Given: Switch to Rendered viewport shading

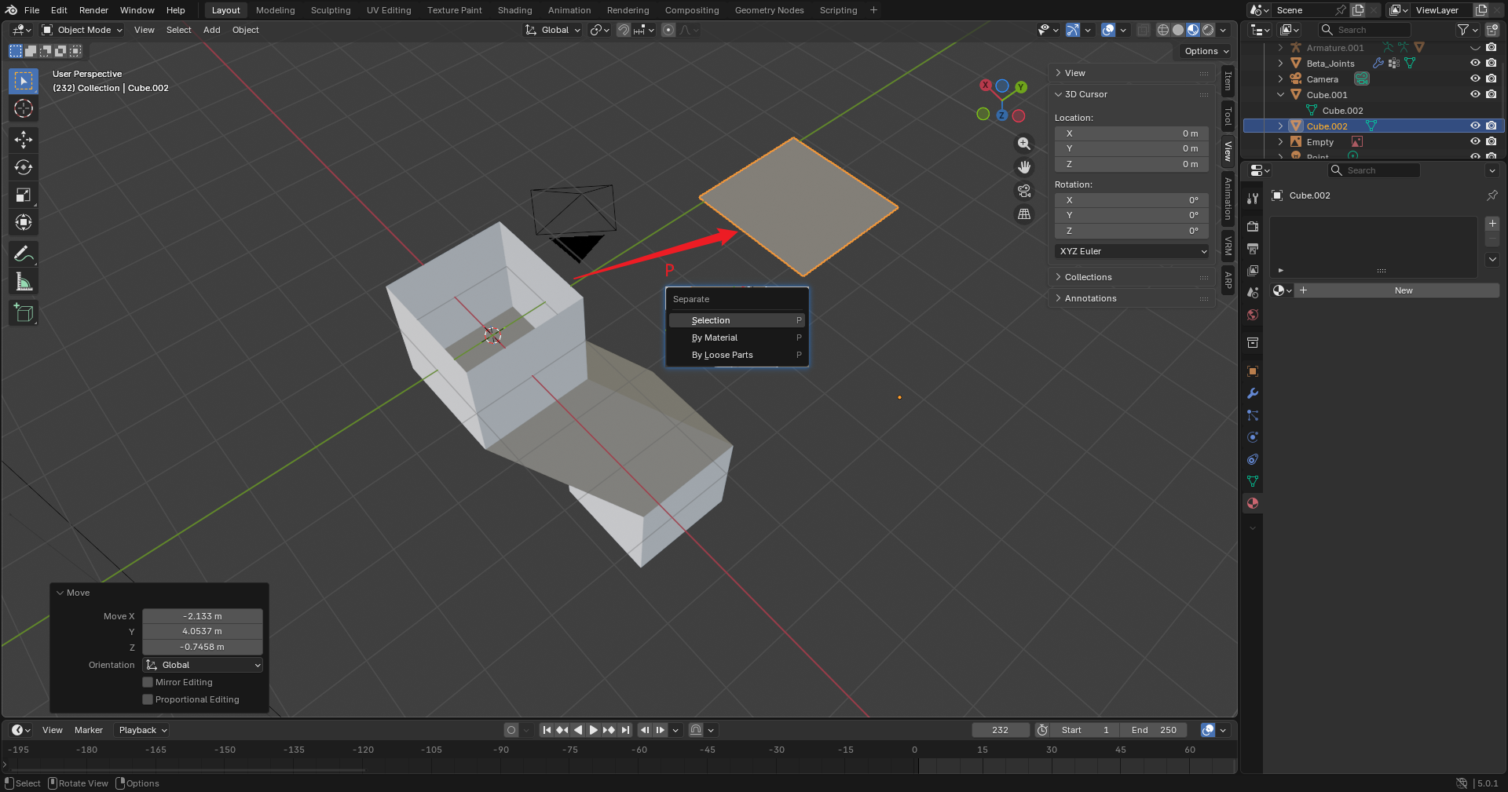Looking at the screenshot, I should click(x=1208, y=30).
